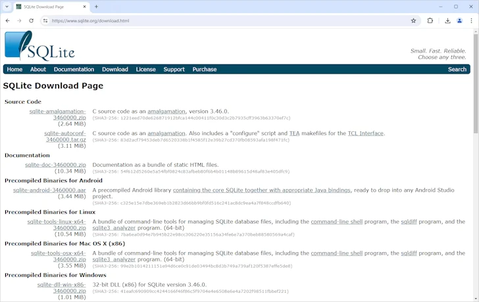
Task: Download sqlite-dll-win-x86-3460000.zip
Action: (x=61, y=288)
